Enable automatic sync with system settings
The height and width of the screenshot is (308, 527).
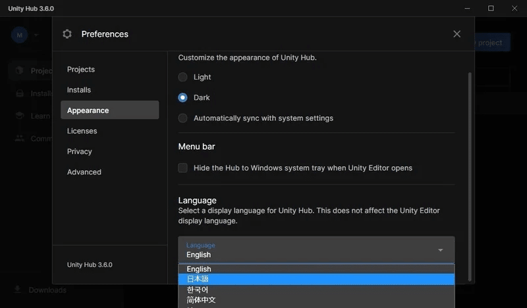[x=182, y=118]
